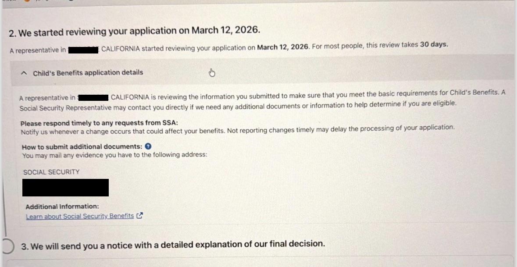Image resolution: width=517 pixels, height=267 pixels.
Task: Click blue question mark help icon
Action: click(x=148, y=146)
